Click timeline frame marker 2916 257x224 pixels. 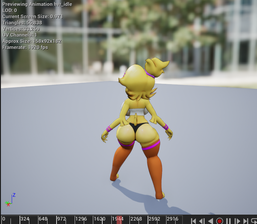173,219
